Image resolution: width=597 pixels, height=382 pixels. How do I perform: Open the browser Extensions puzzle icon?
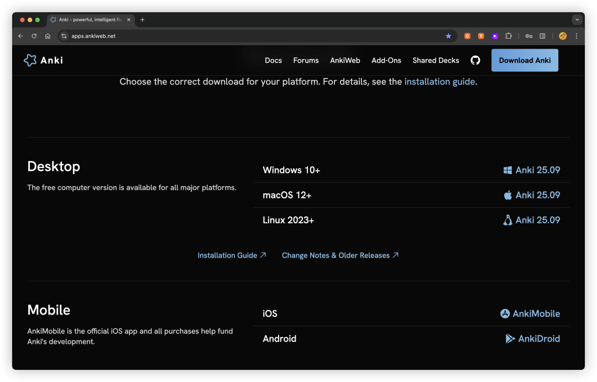(x=509, y=36)
